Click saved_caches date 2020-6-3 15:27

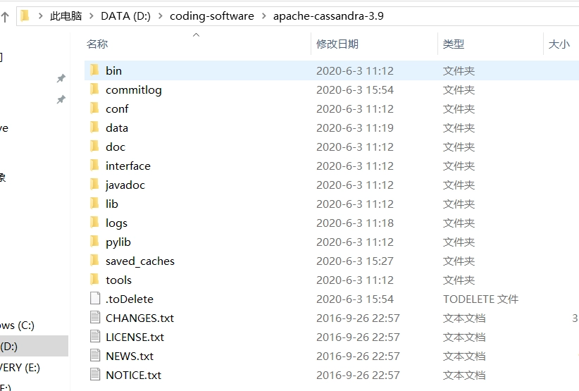[355, 261]
